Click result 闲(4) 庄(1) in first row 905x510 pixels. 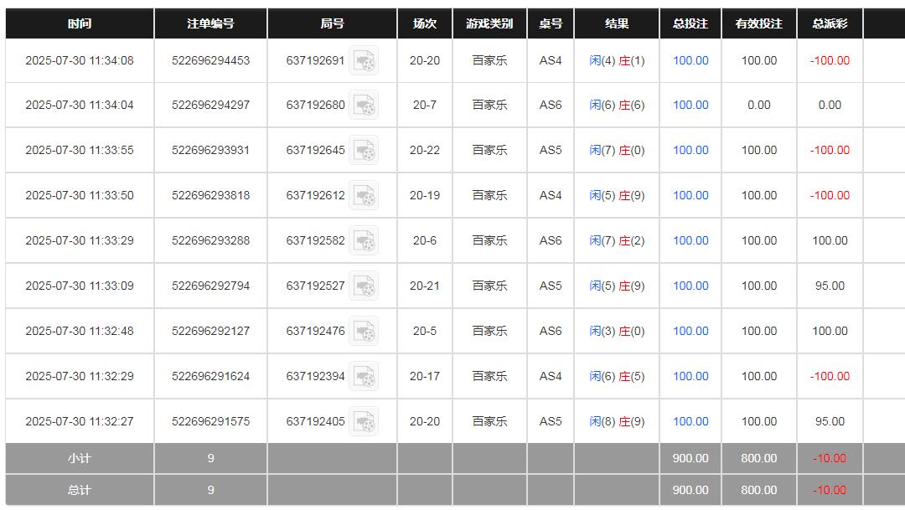pos(617,61)
